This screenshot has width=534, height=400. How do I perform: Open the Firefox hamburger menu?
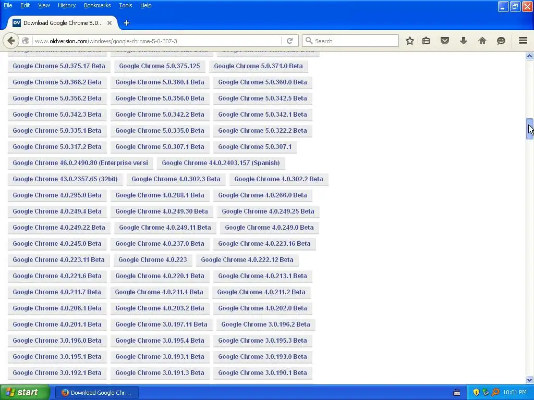point(523,41)
